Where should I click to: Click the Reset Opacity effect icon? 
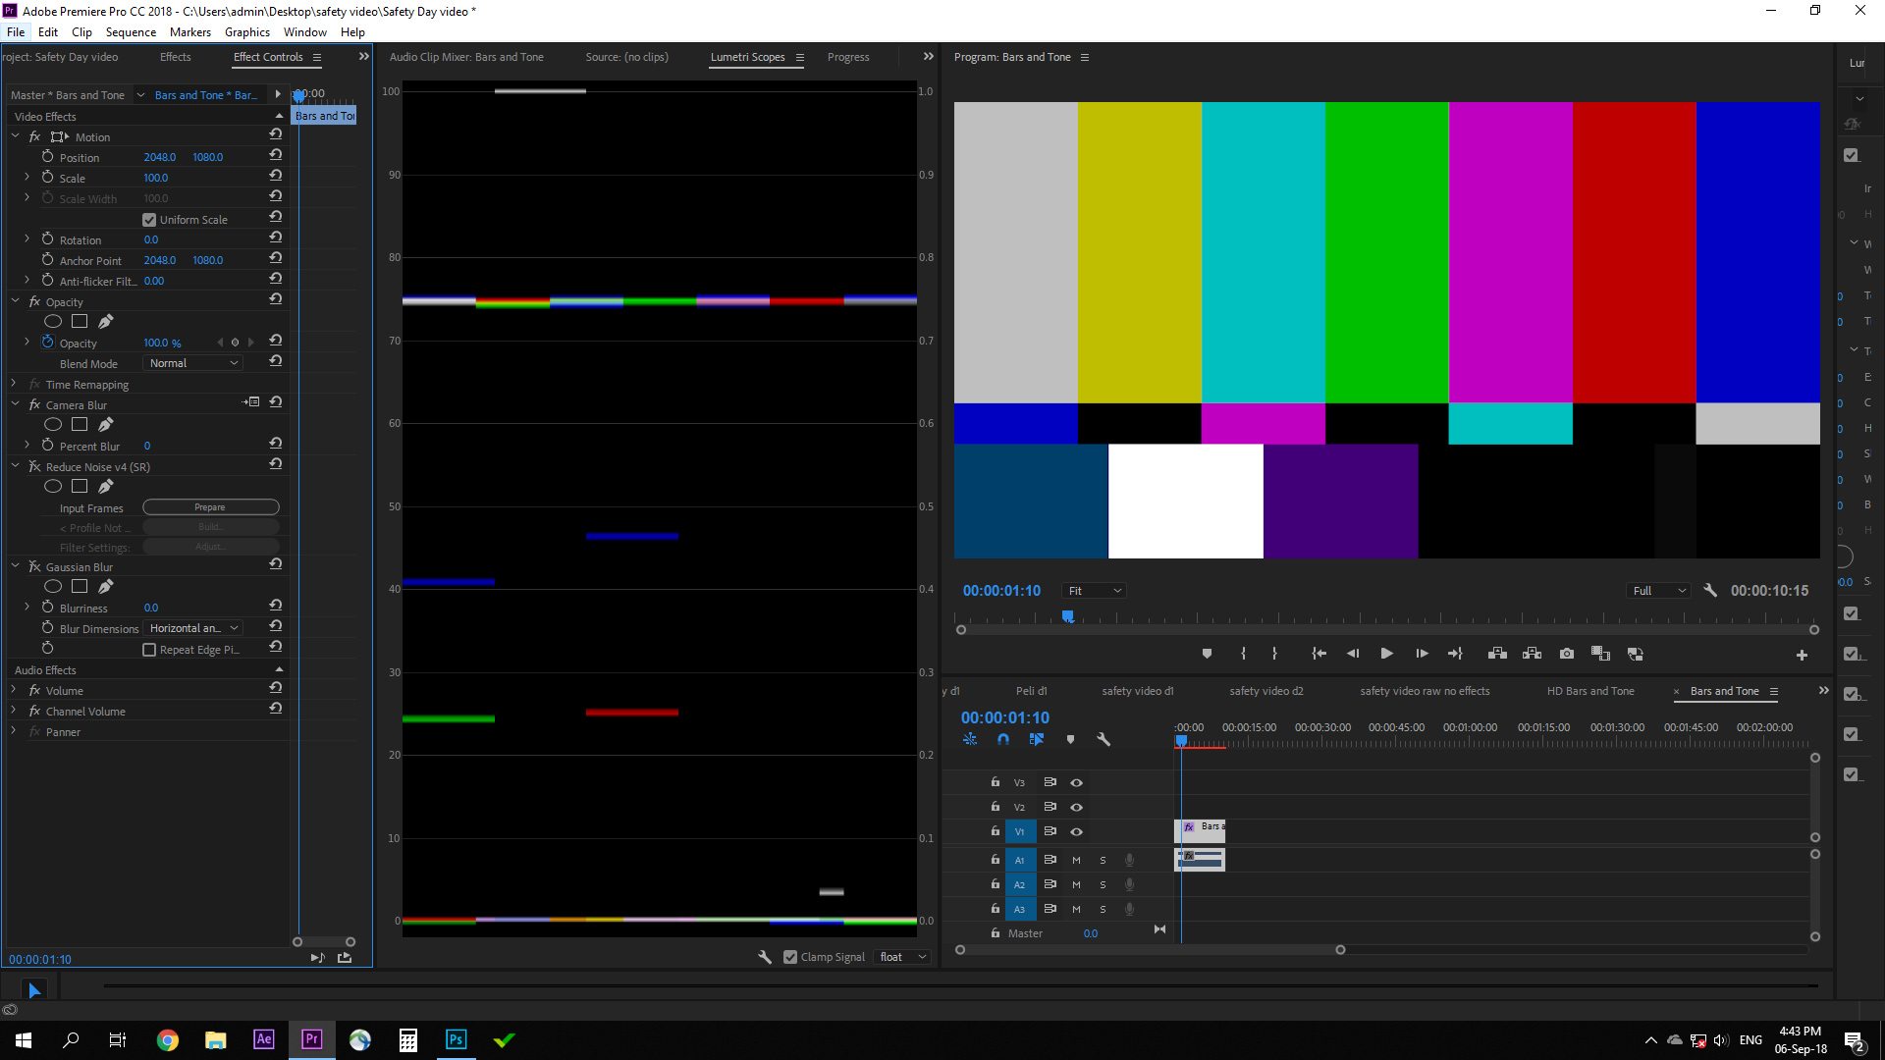coord(276,300)
